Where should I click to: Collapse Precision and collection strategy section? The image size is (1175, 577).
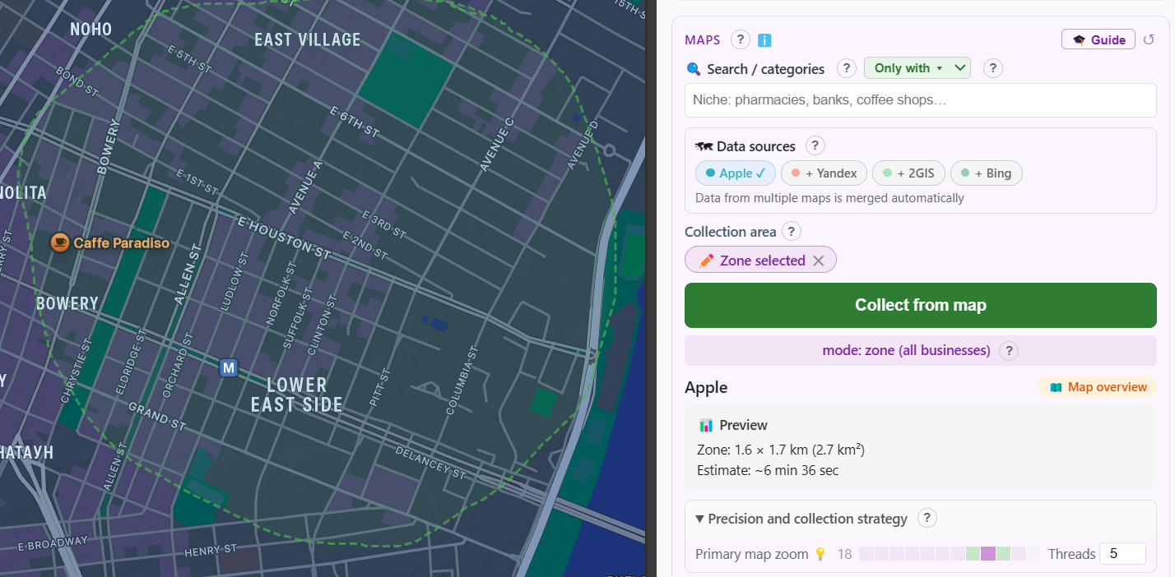tap(801, 519)
